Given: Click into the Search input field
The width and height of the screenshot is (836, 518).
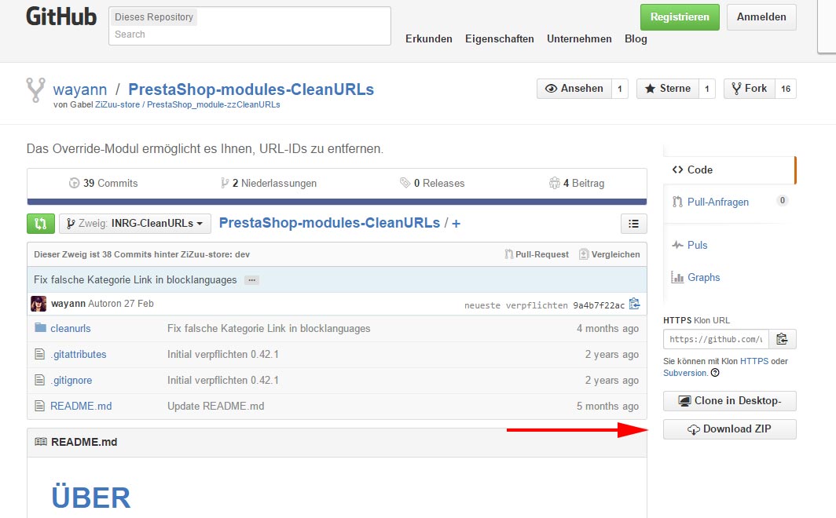Looking at the screenshot, I should tap(250, 35).
